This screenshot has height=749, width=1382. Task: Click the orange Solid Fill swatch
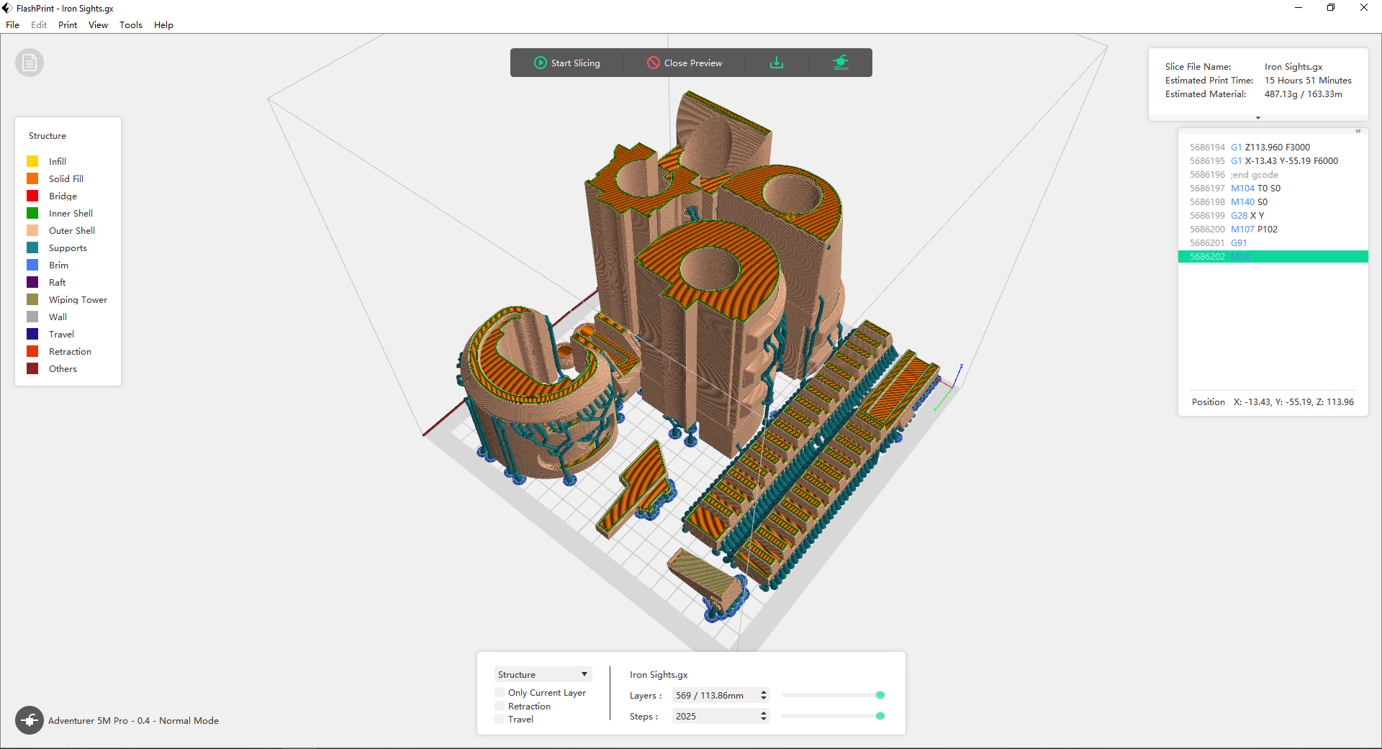point(32,178)
